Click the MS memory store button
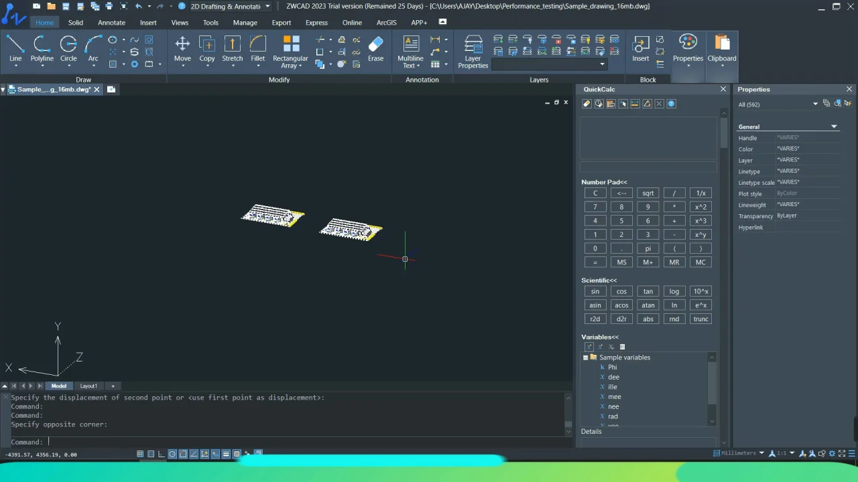The width and height of the screenshot is (858, 482). pos(621,262)
